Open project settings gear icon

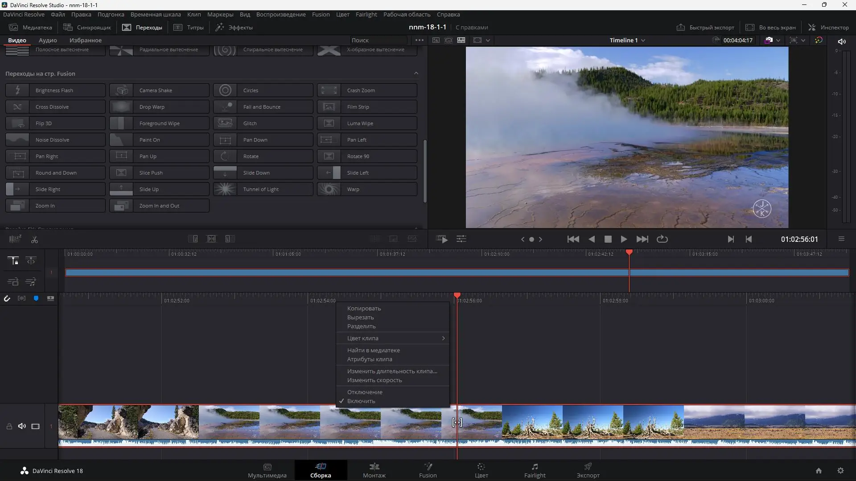840,471
